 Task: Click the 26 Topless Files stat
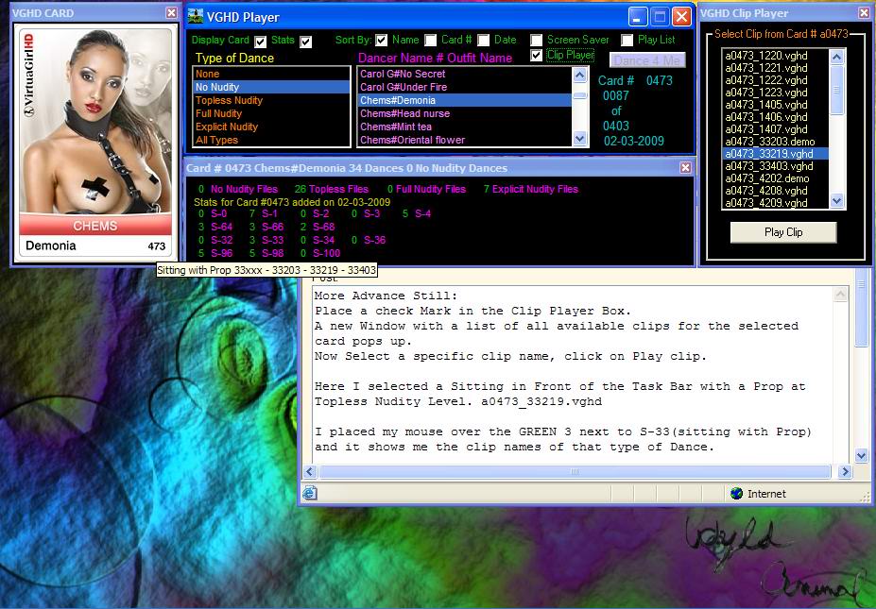pos(332,189)
